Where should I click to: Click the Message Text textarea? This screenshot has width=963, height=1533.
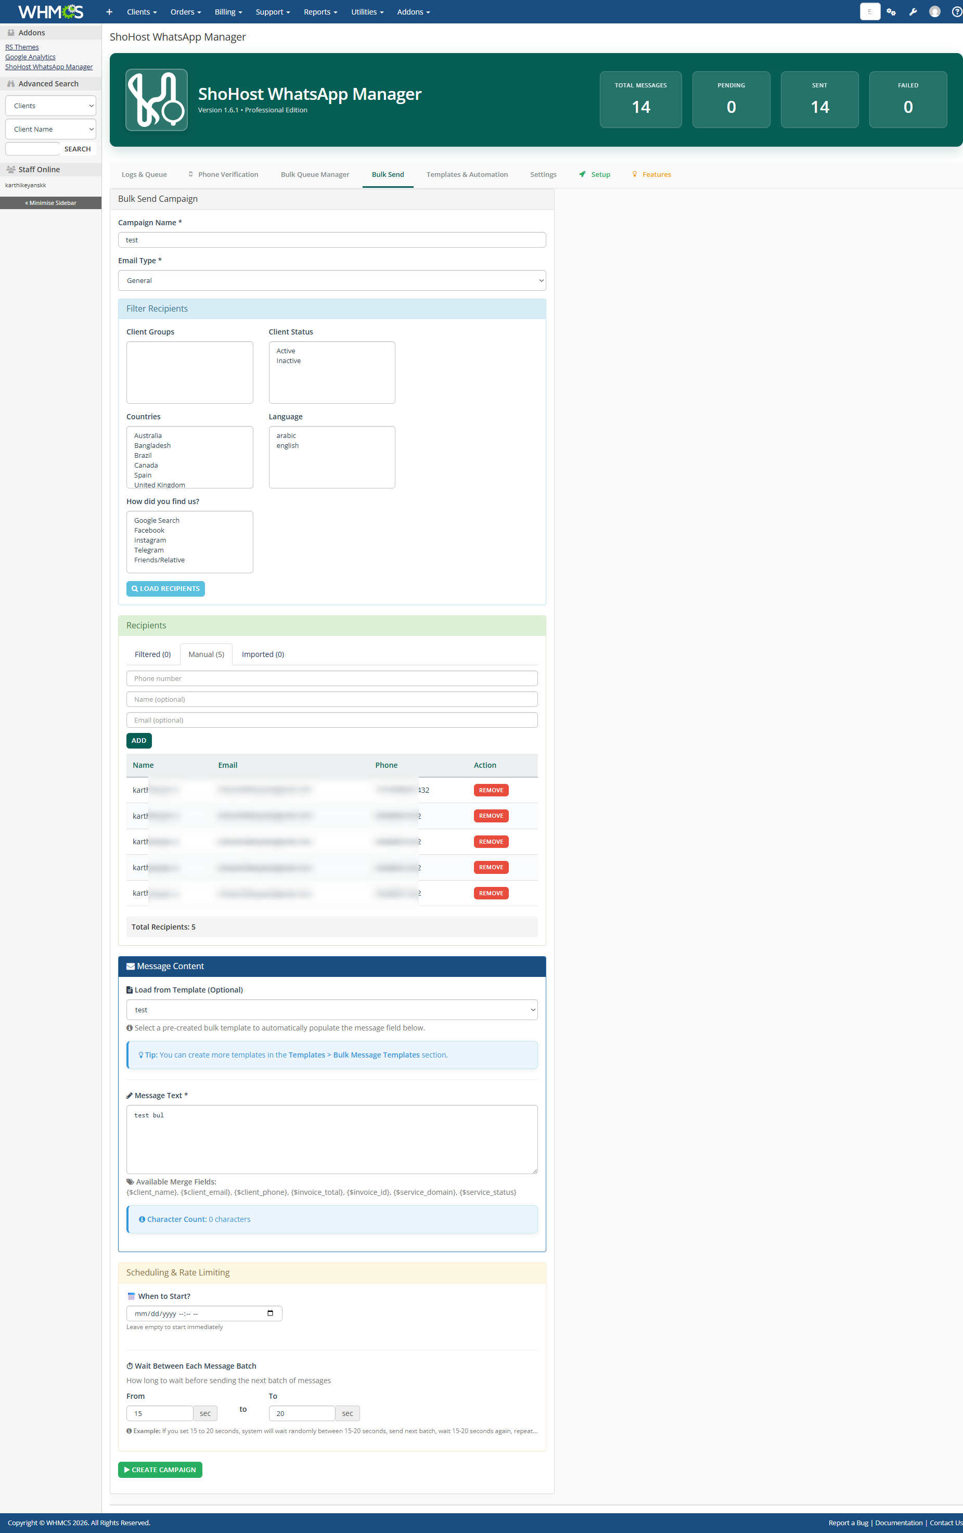click(x=332, y=1140)
